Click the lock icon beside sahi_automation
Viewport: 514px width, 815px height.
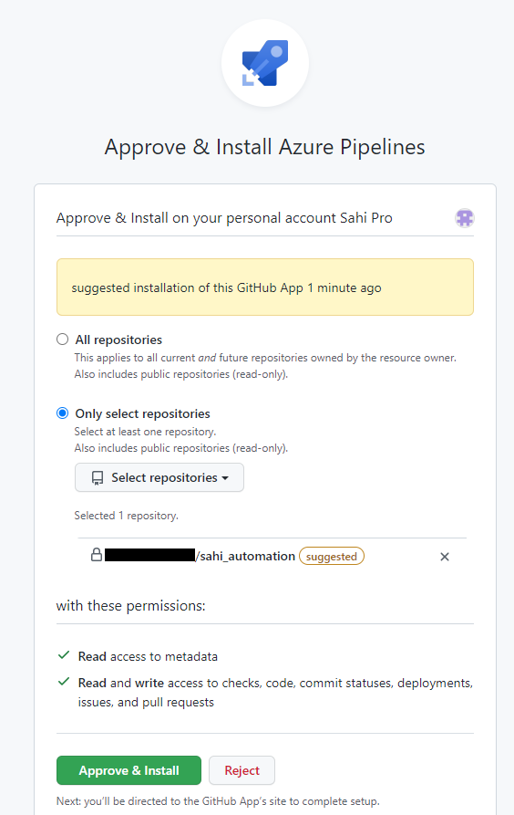(97, 555)
